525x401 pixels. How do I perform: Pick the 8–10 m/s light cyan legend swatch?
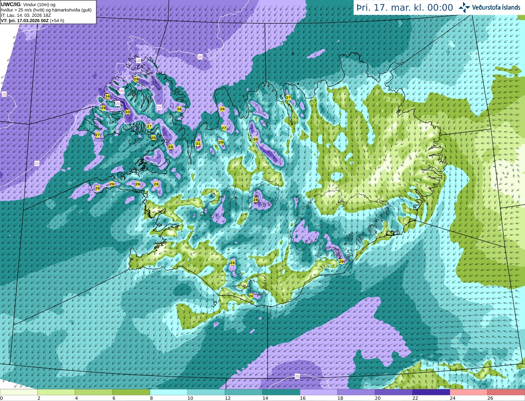(169, 392)
